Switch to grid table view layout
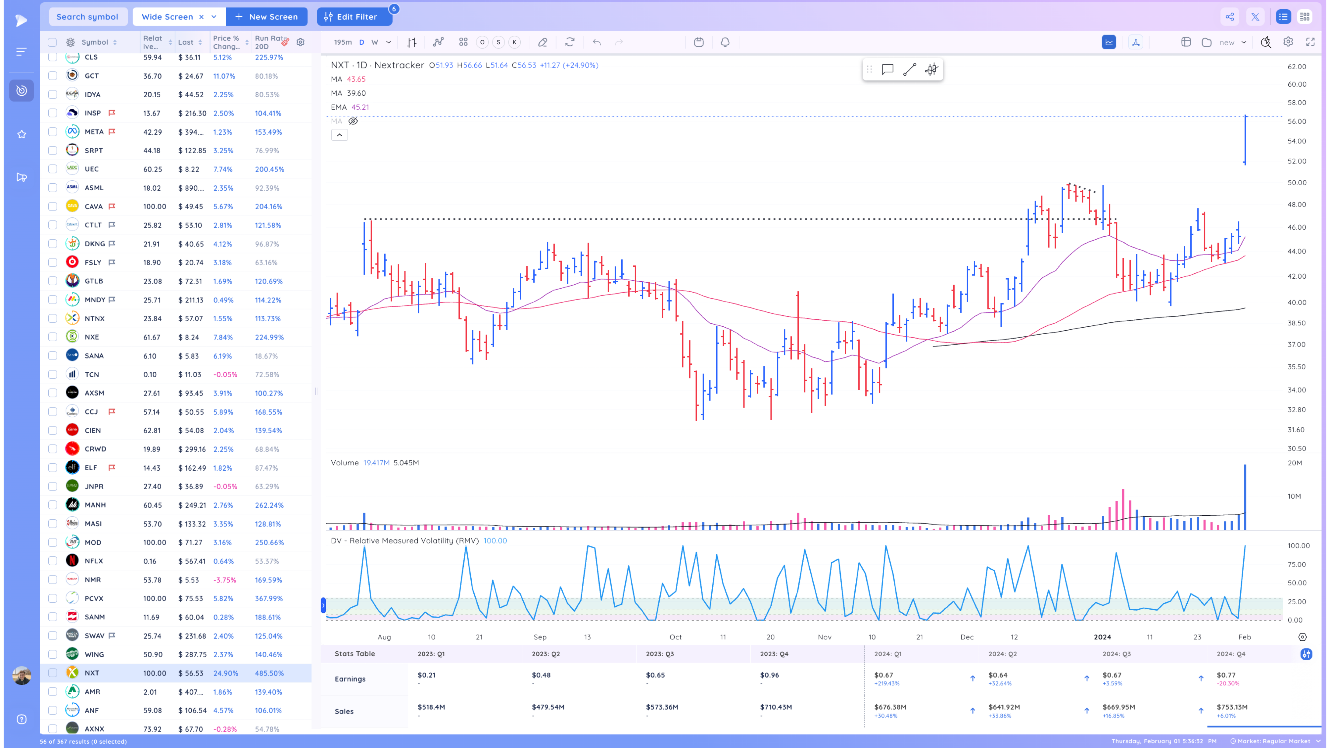This screenshot has width=1330, height=748. click(x=1305, y=17)
